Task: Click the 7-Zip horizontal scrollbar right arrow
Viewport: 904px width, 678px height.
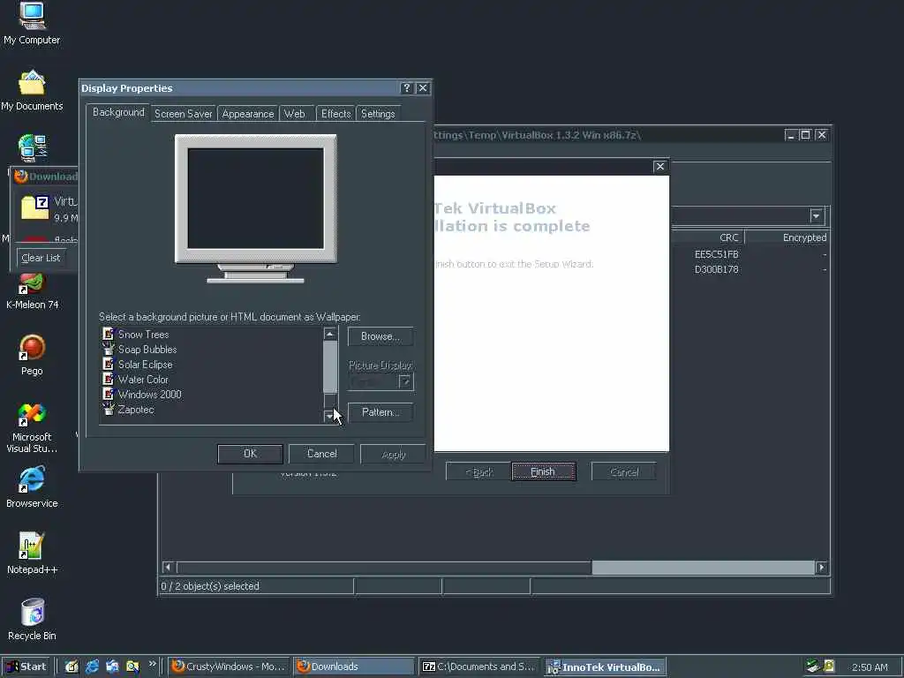Action: (x=822, y=568)
